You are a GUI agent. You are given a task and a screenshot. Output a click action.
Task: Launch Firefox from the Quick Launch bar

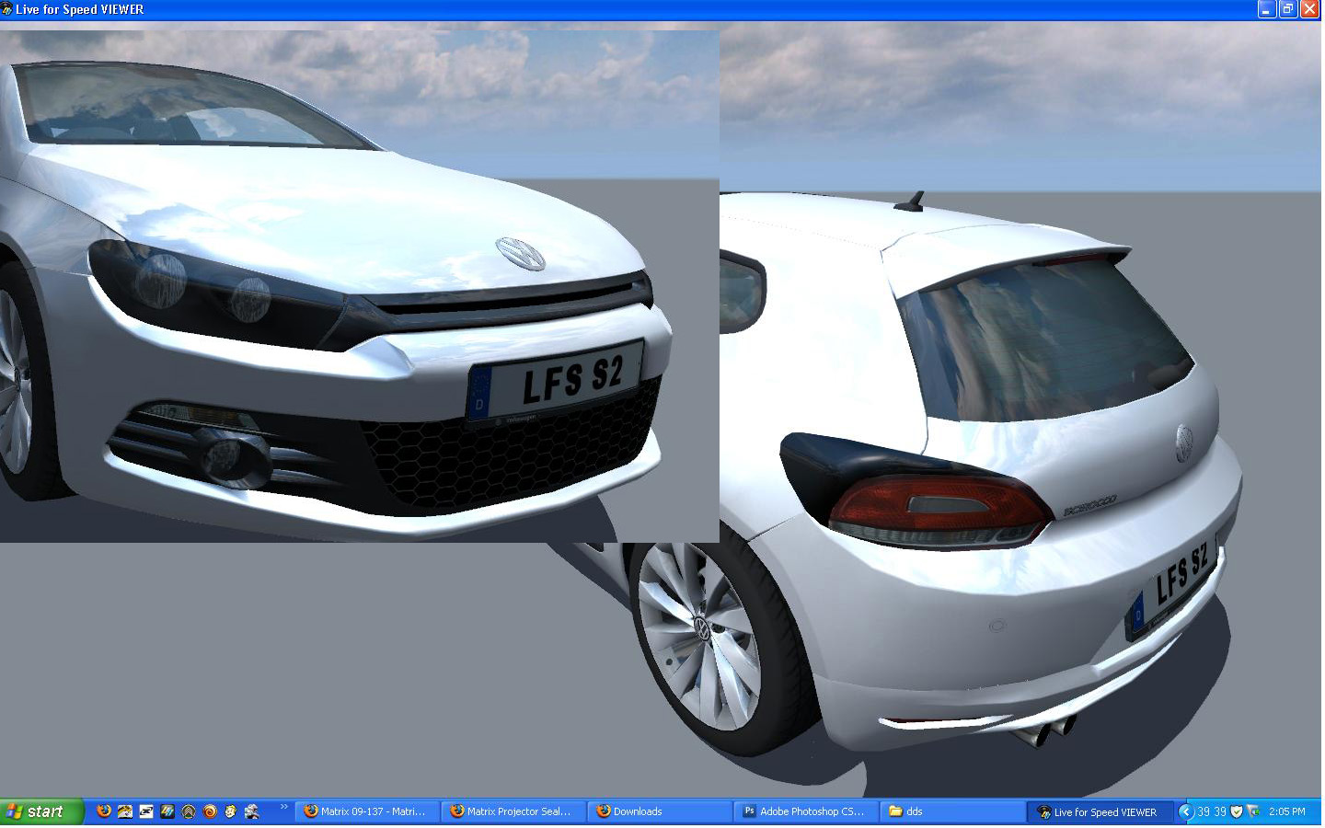(x=104, y=811)
